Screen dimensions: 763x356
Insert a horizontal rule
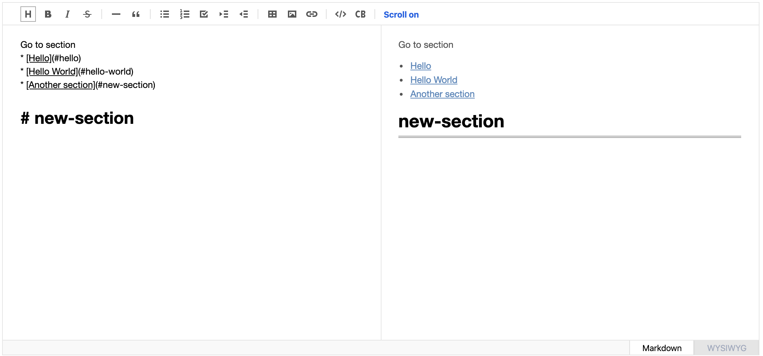[x=116, y=14]
